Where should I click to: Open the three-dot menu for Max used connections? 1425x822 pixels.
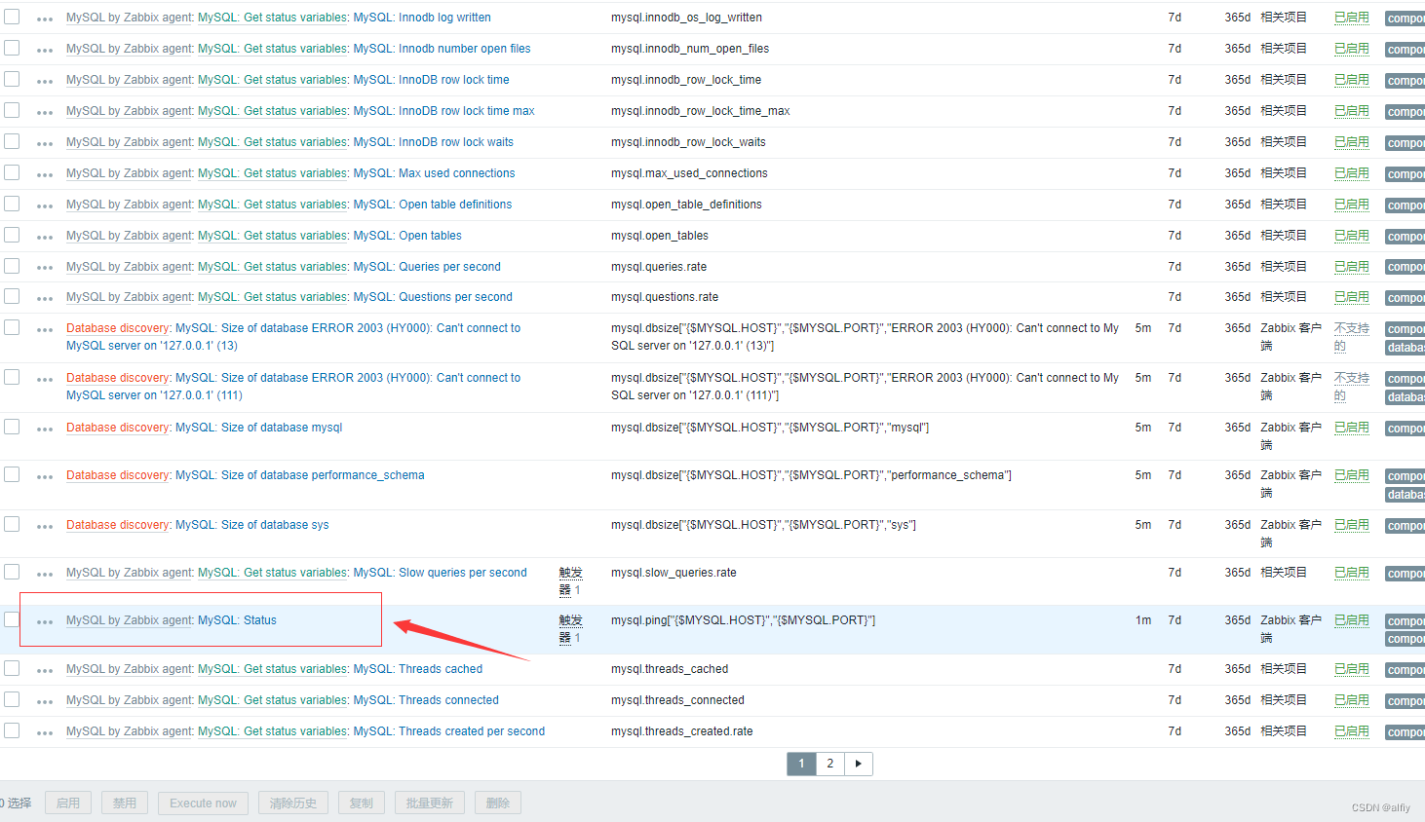45,175
